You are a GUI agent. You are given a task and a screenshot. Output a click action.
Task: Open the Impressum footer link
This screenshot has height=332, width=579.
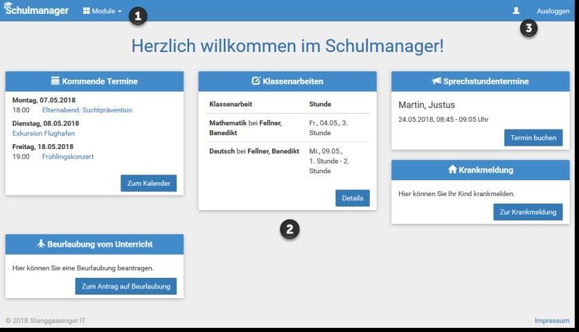[x=552, y=320]
